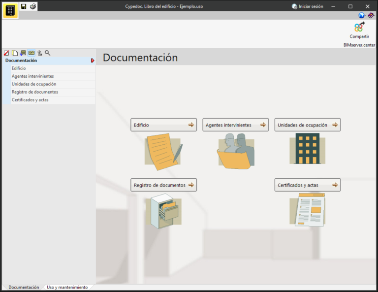Click the red-slashed icon in sidebar toolbar
The width and height of the screenshot is (378, 292).
(x=6, y=53)
